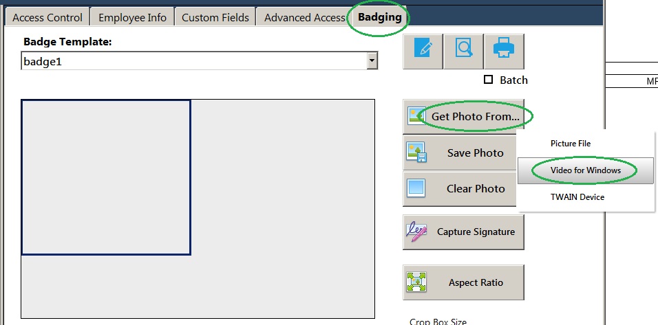Click the Clear Photo blank image icon
658x325 pixels.
coord(416,188)
